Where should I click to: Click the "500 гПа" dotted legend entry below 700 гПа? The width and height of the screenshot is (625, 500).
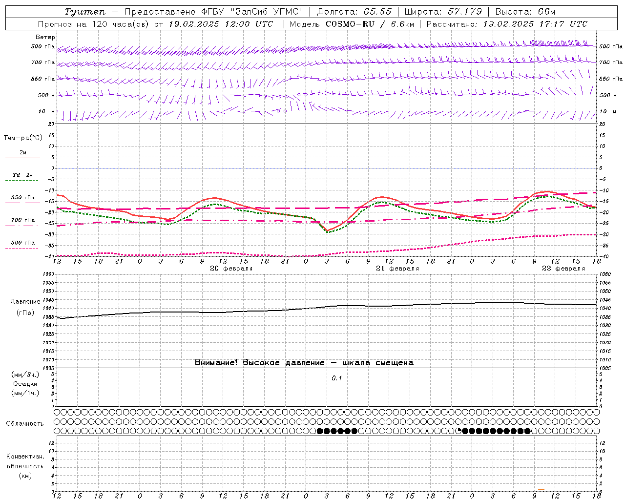(x=22, y=245)
